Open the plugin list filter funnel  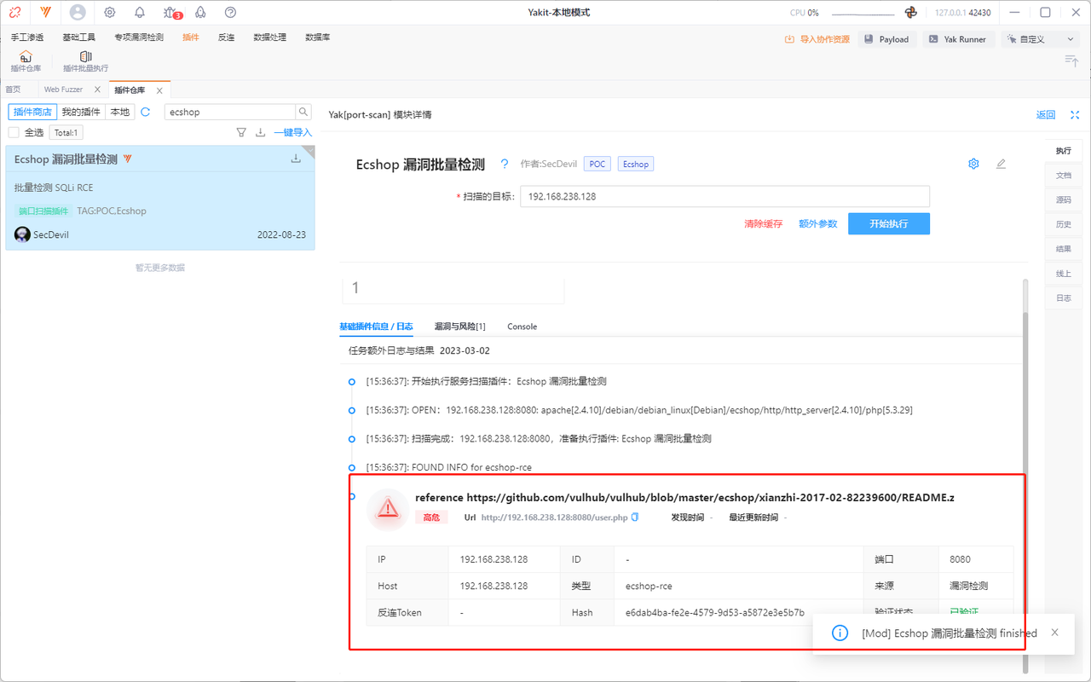241,132
